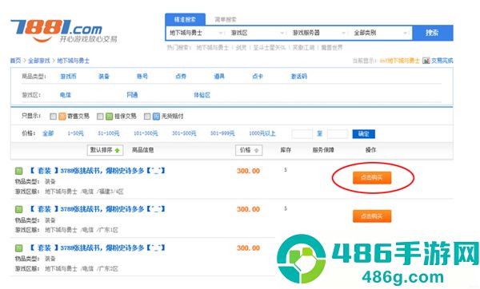Focus the minimum price input field
The image size is (480, 289).
point(302,134)
